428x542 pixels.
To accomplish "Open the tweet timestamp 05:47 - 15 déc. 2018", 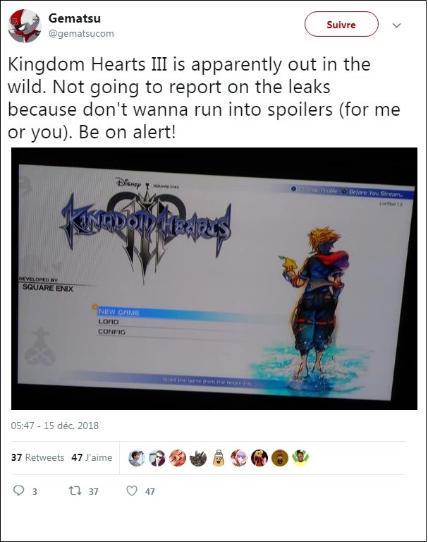I will pyautogui.click(x=55, y=426).
